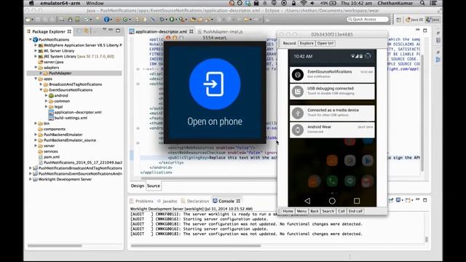Click Collapse All icon in Package Explorer

(x=79, y=31)
